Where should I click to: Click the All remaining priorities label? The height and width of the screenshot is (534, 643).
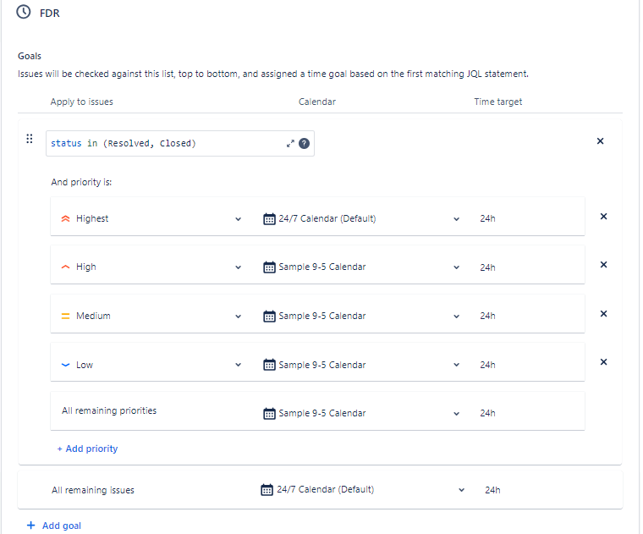tap(109, 410)
